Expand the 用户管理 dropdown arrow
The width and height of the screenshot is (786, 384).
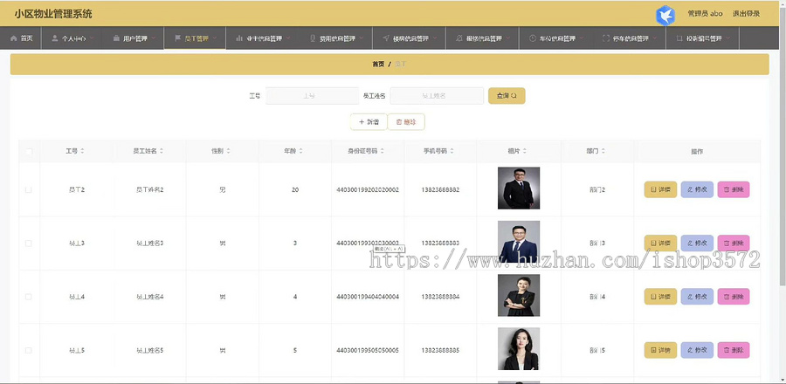[x=153, y=38]
